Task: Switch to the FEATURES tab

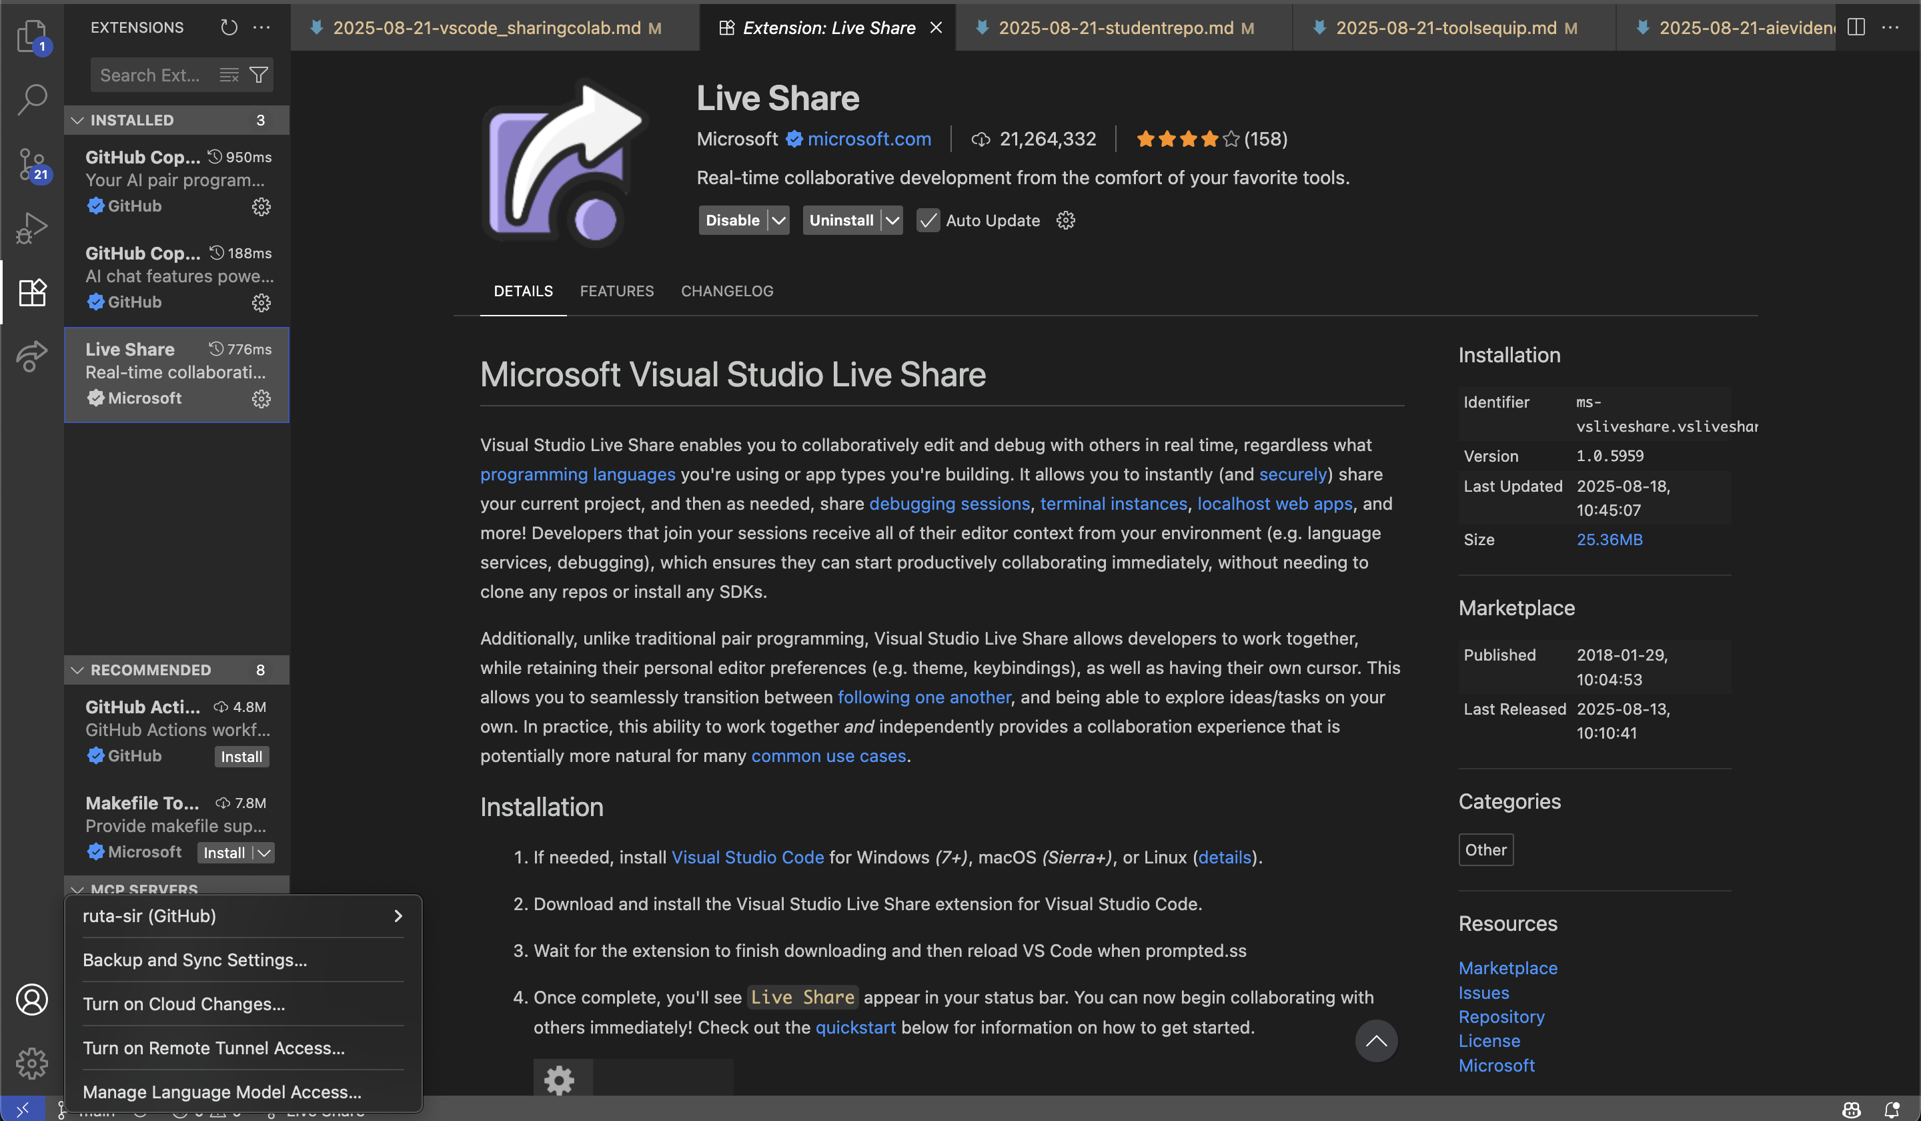Action: pos(617,290)
